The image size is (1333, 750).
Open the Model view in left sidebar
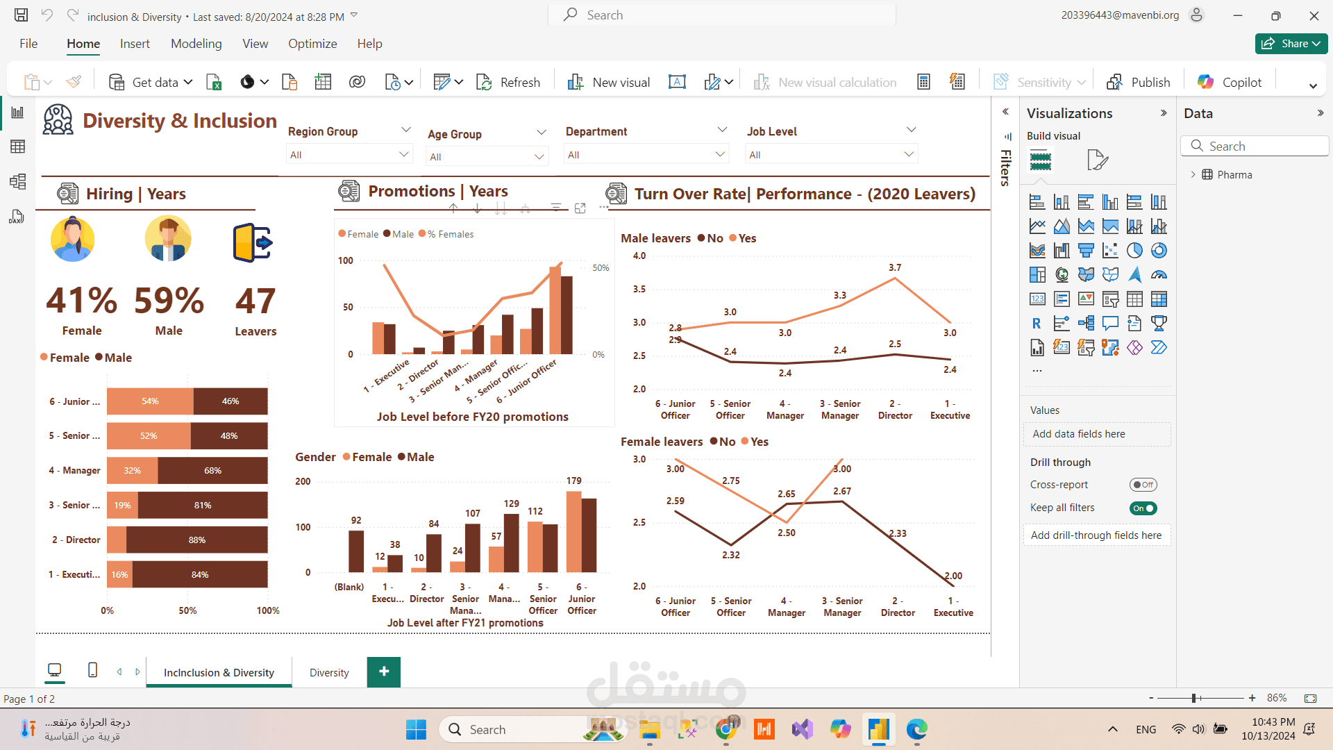(x=18, y=182)
